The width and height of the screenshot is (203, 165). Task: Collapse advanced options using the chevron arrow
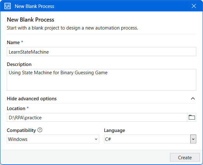[x=193, y=99]
